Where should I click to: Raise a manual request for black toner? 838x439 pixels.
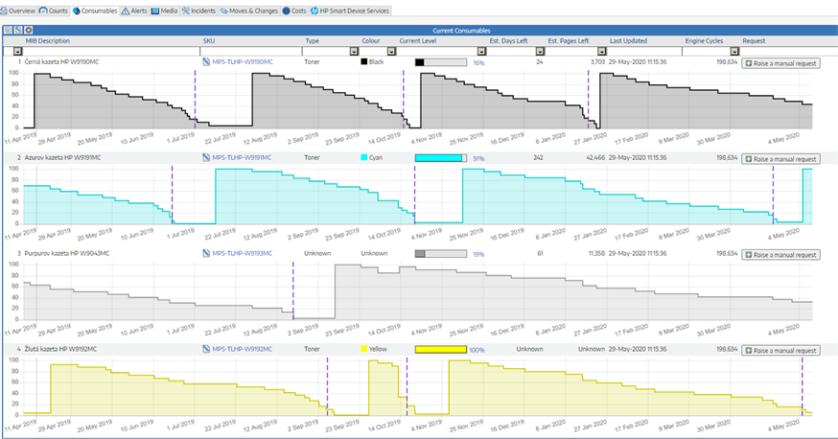(x=780, y=62)
